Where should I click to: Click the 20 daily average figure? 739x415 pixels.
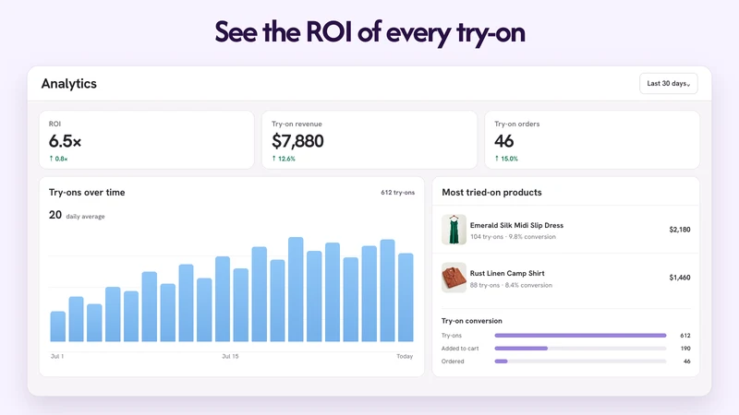[55, 215]
